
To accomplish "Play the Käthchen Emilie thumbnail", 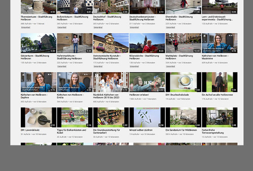I will pyautogui.click(x=75, y=82).
